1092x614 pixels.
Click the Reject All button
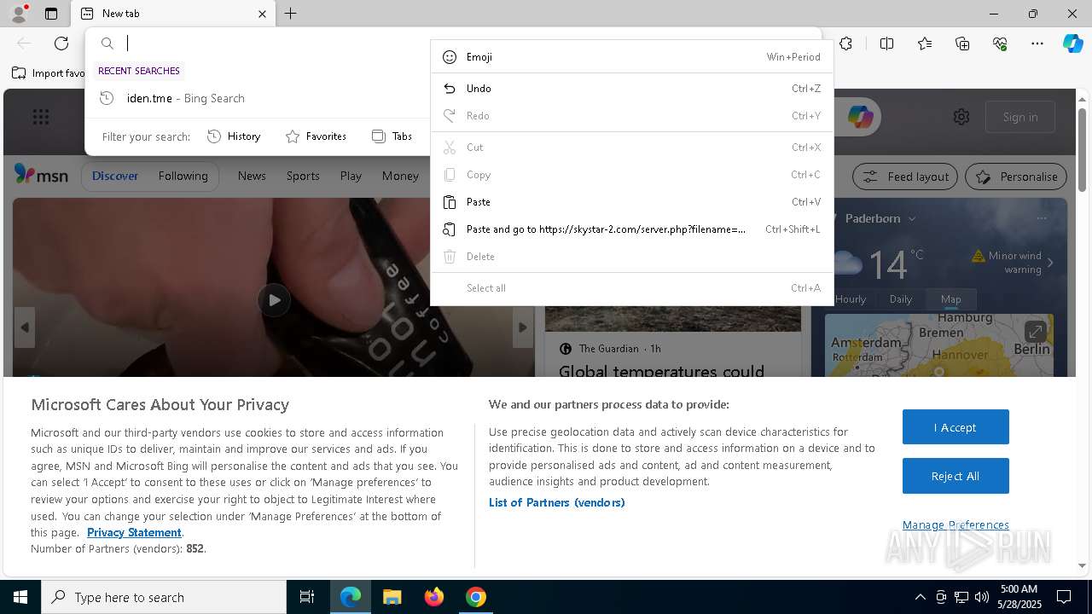click(955, 476)
